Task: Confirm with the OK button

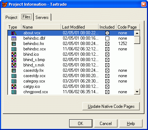Action: click(x=81, y=124)
